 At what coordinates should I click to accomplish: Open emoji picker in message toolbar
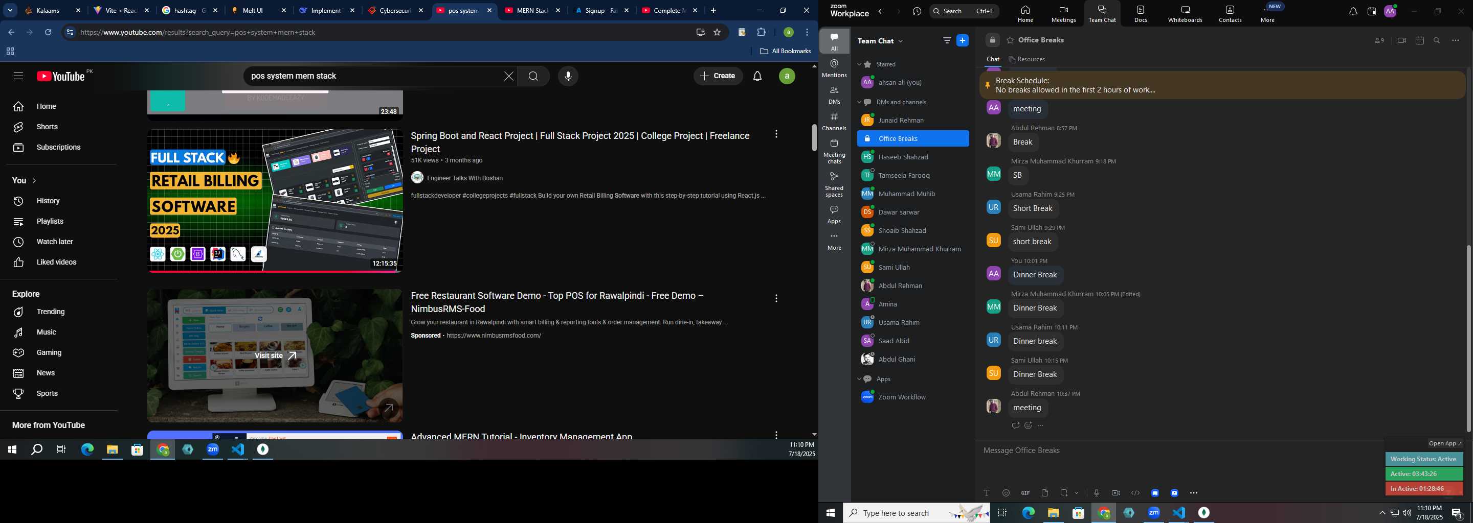(x=1006, y=493)
